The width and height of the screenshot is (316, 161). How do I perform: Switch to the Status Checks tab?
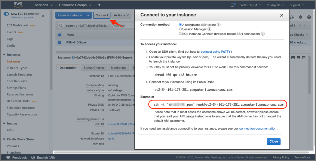[94, 68]
